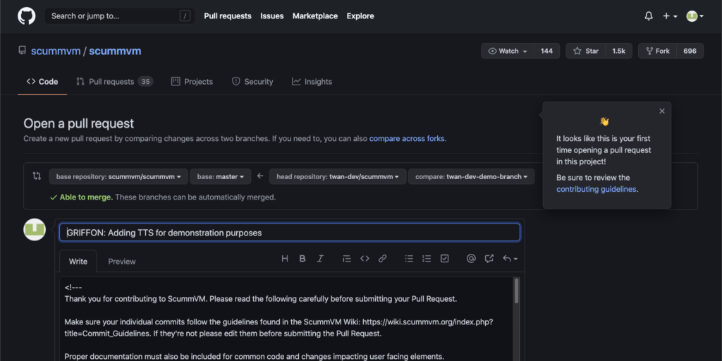
Task: Expand the Watch dropdown
Action: click(508, 51)
